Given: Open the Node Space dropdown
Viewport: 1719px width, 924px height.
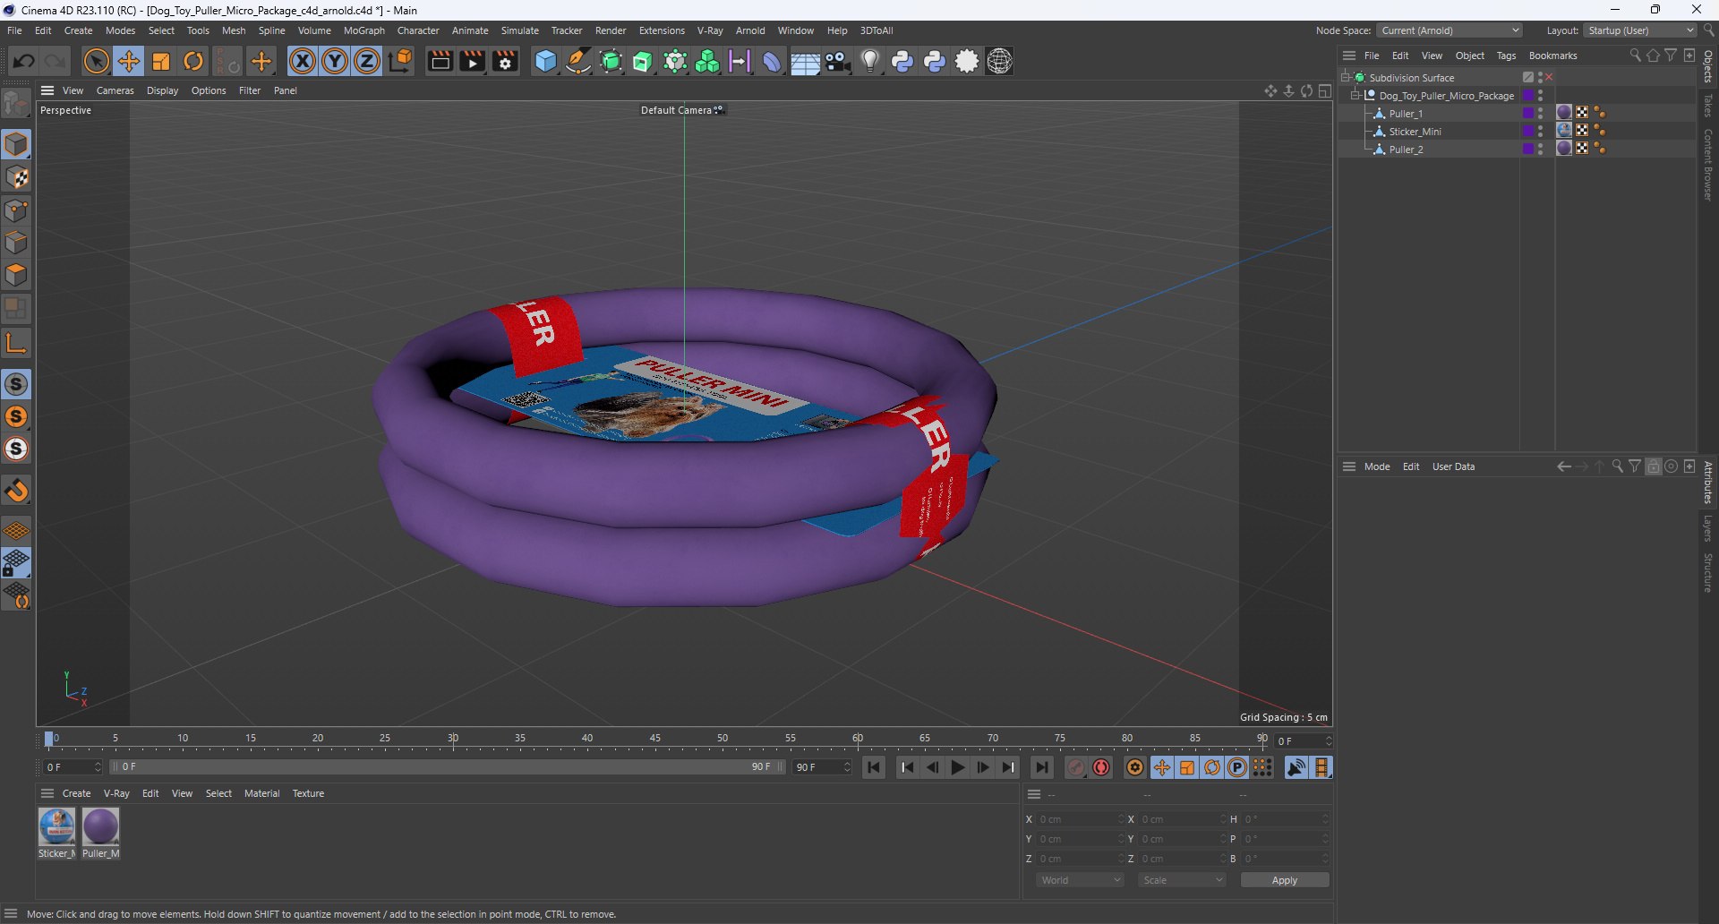Looking at the screenshot, I should point(1450,30).
